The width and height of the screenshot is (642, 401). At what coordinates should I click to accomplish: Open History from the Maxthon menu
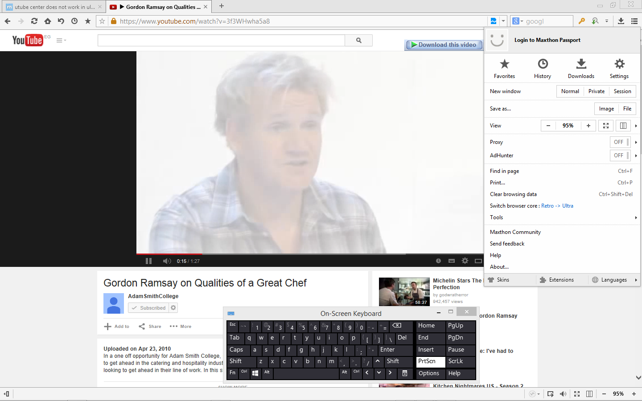pyautogui.click(x=543, y=69)
